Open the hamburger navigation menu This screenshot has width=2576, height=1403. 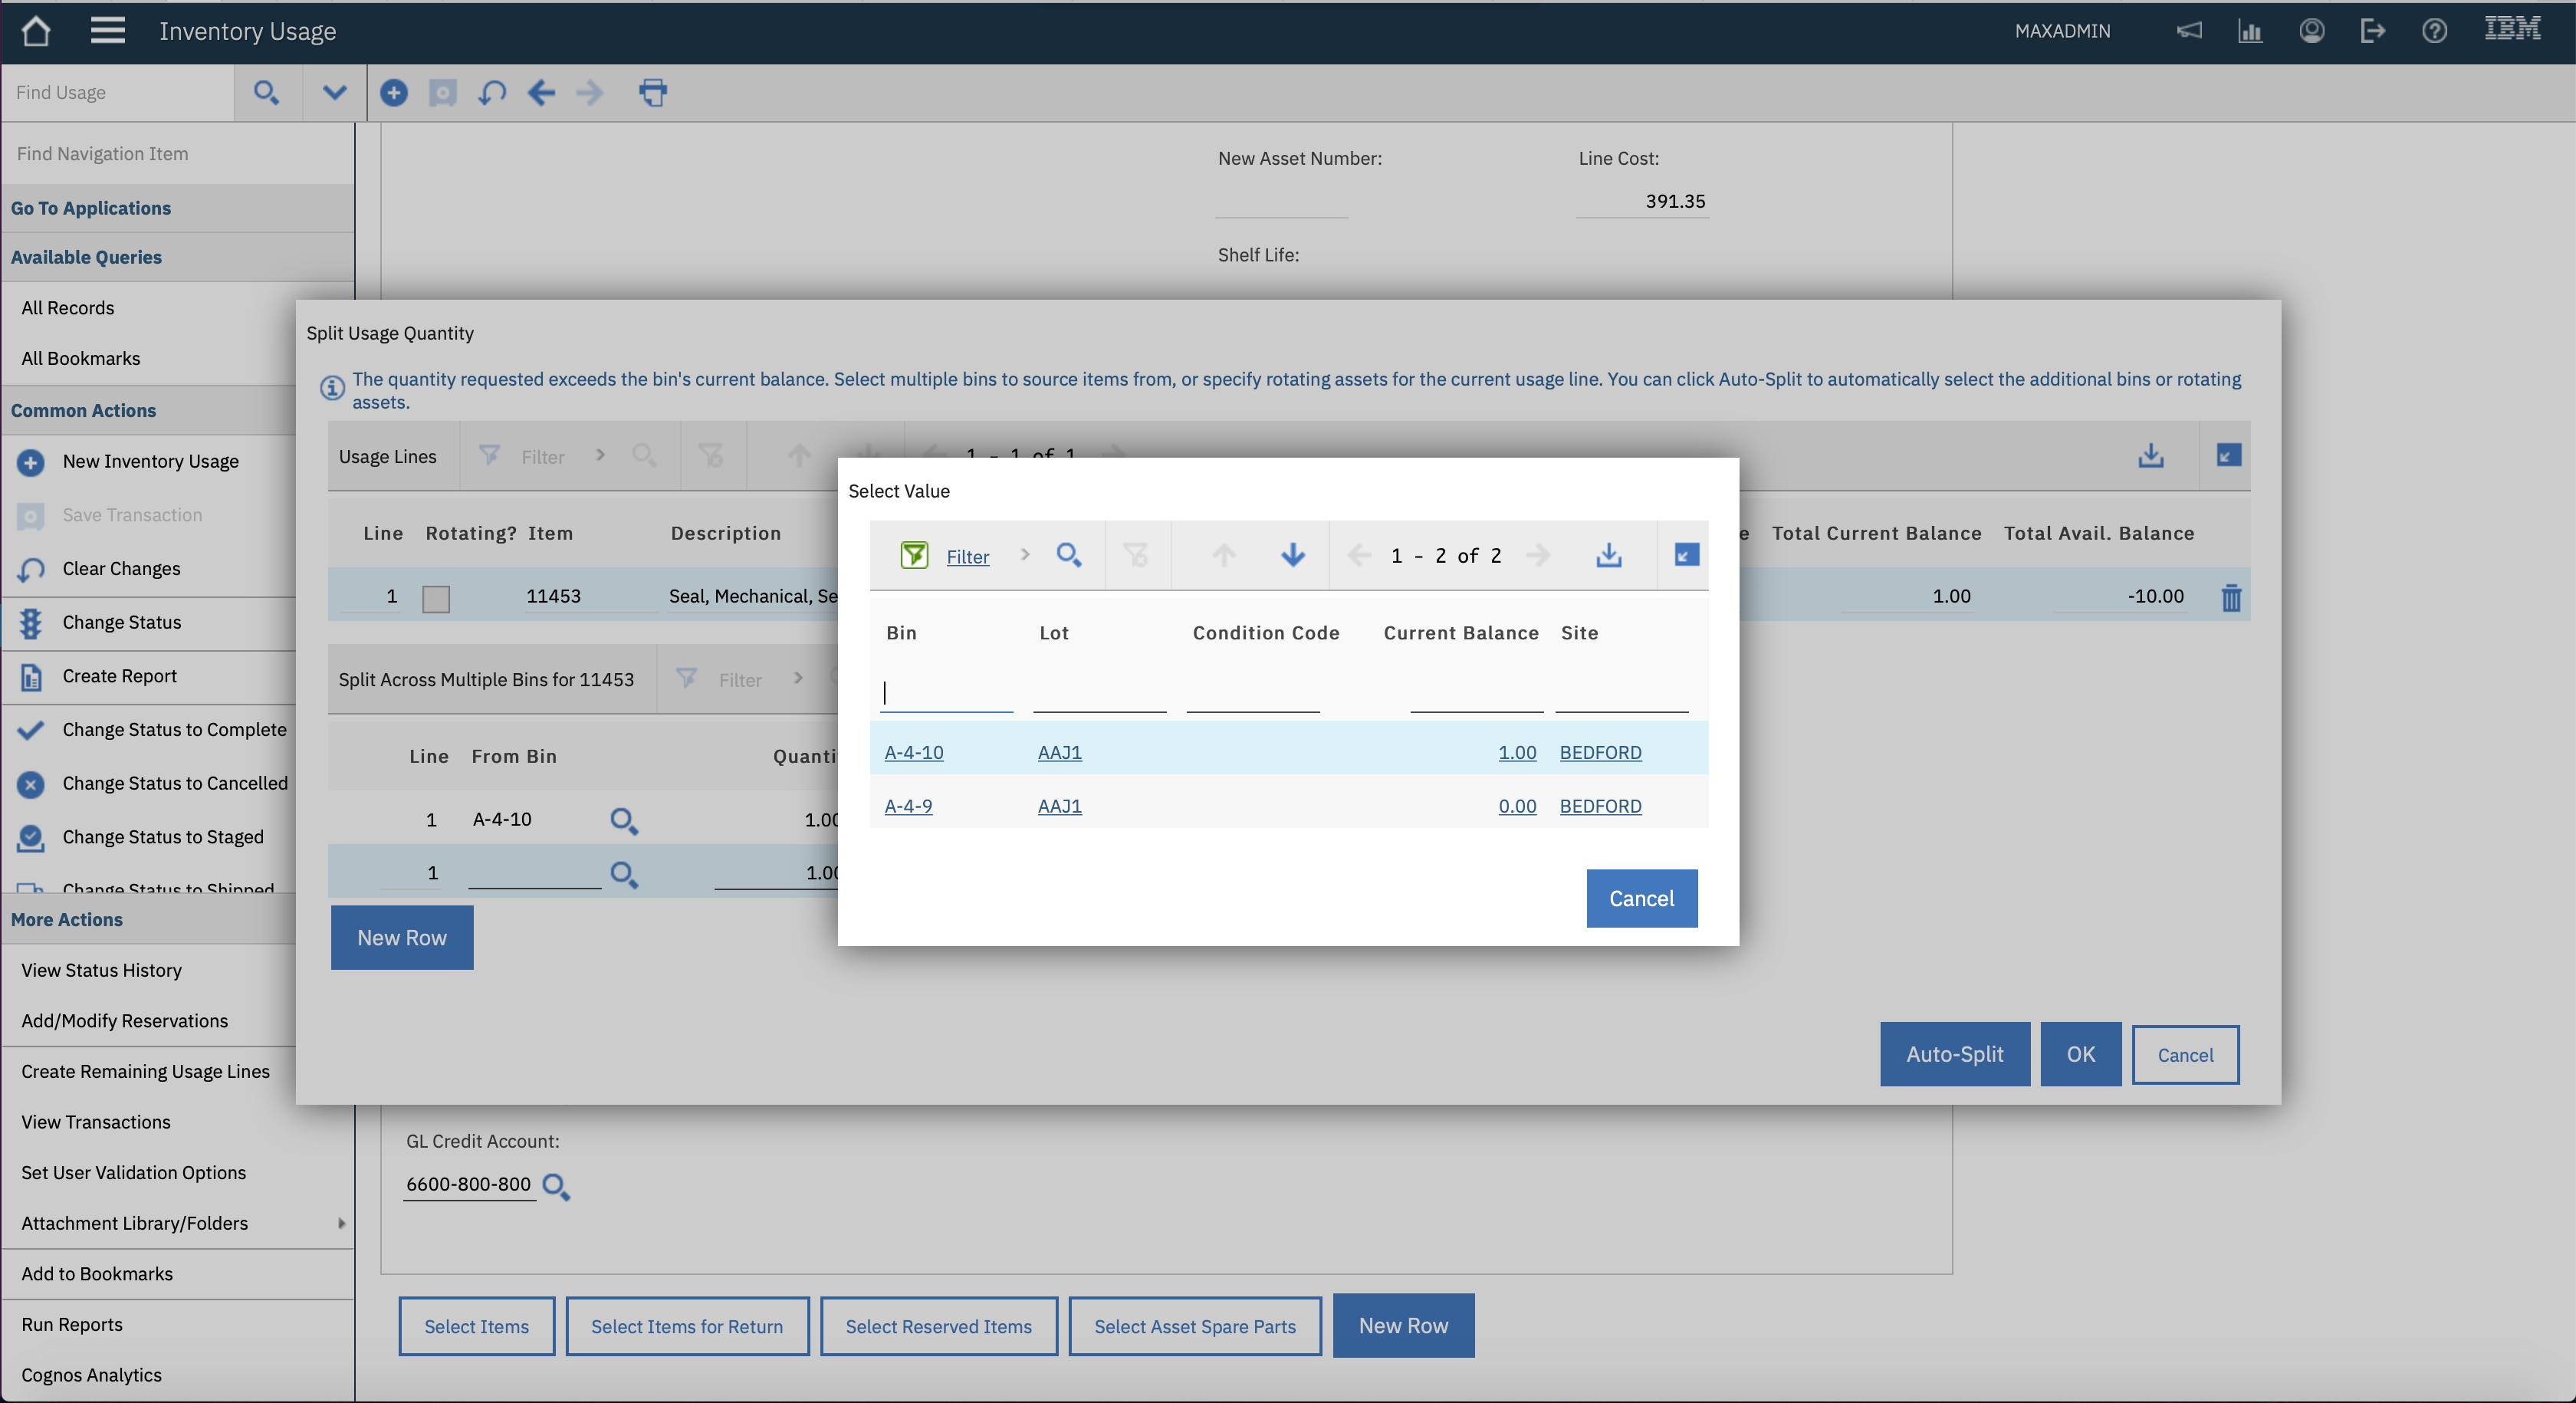[x=107, y=31]
